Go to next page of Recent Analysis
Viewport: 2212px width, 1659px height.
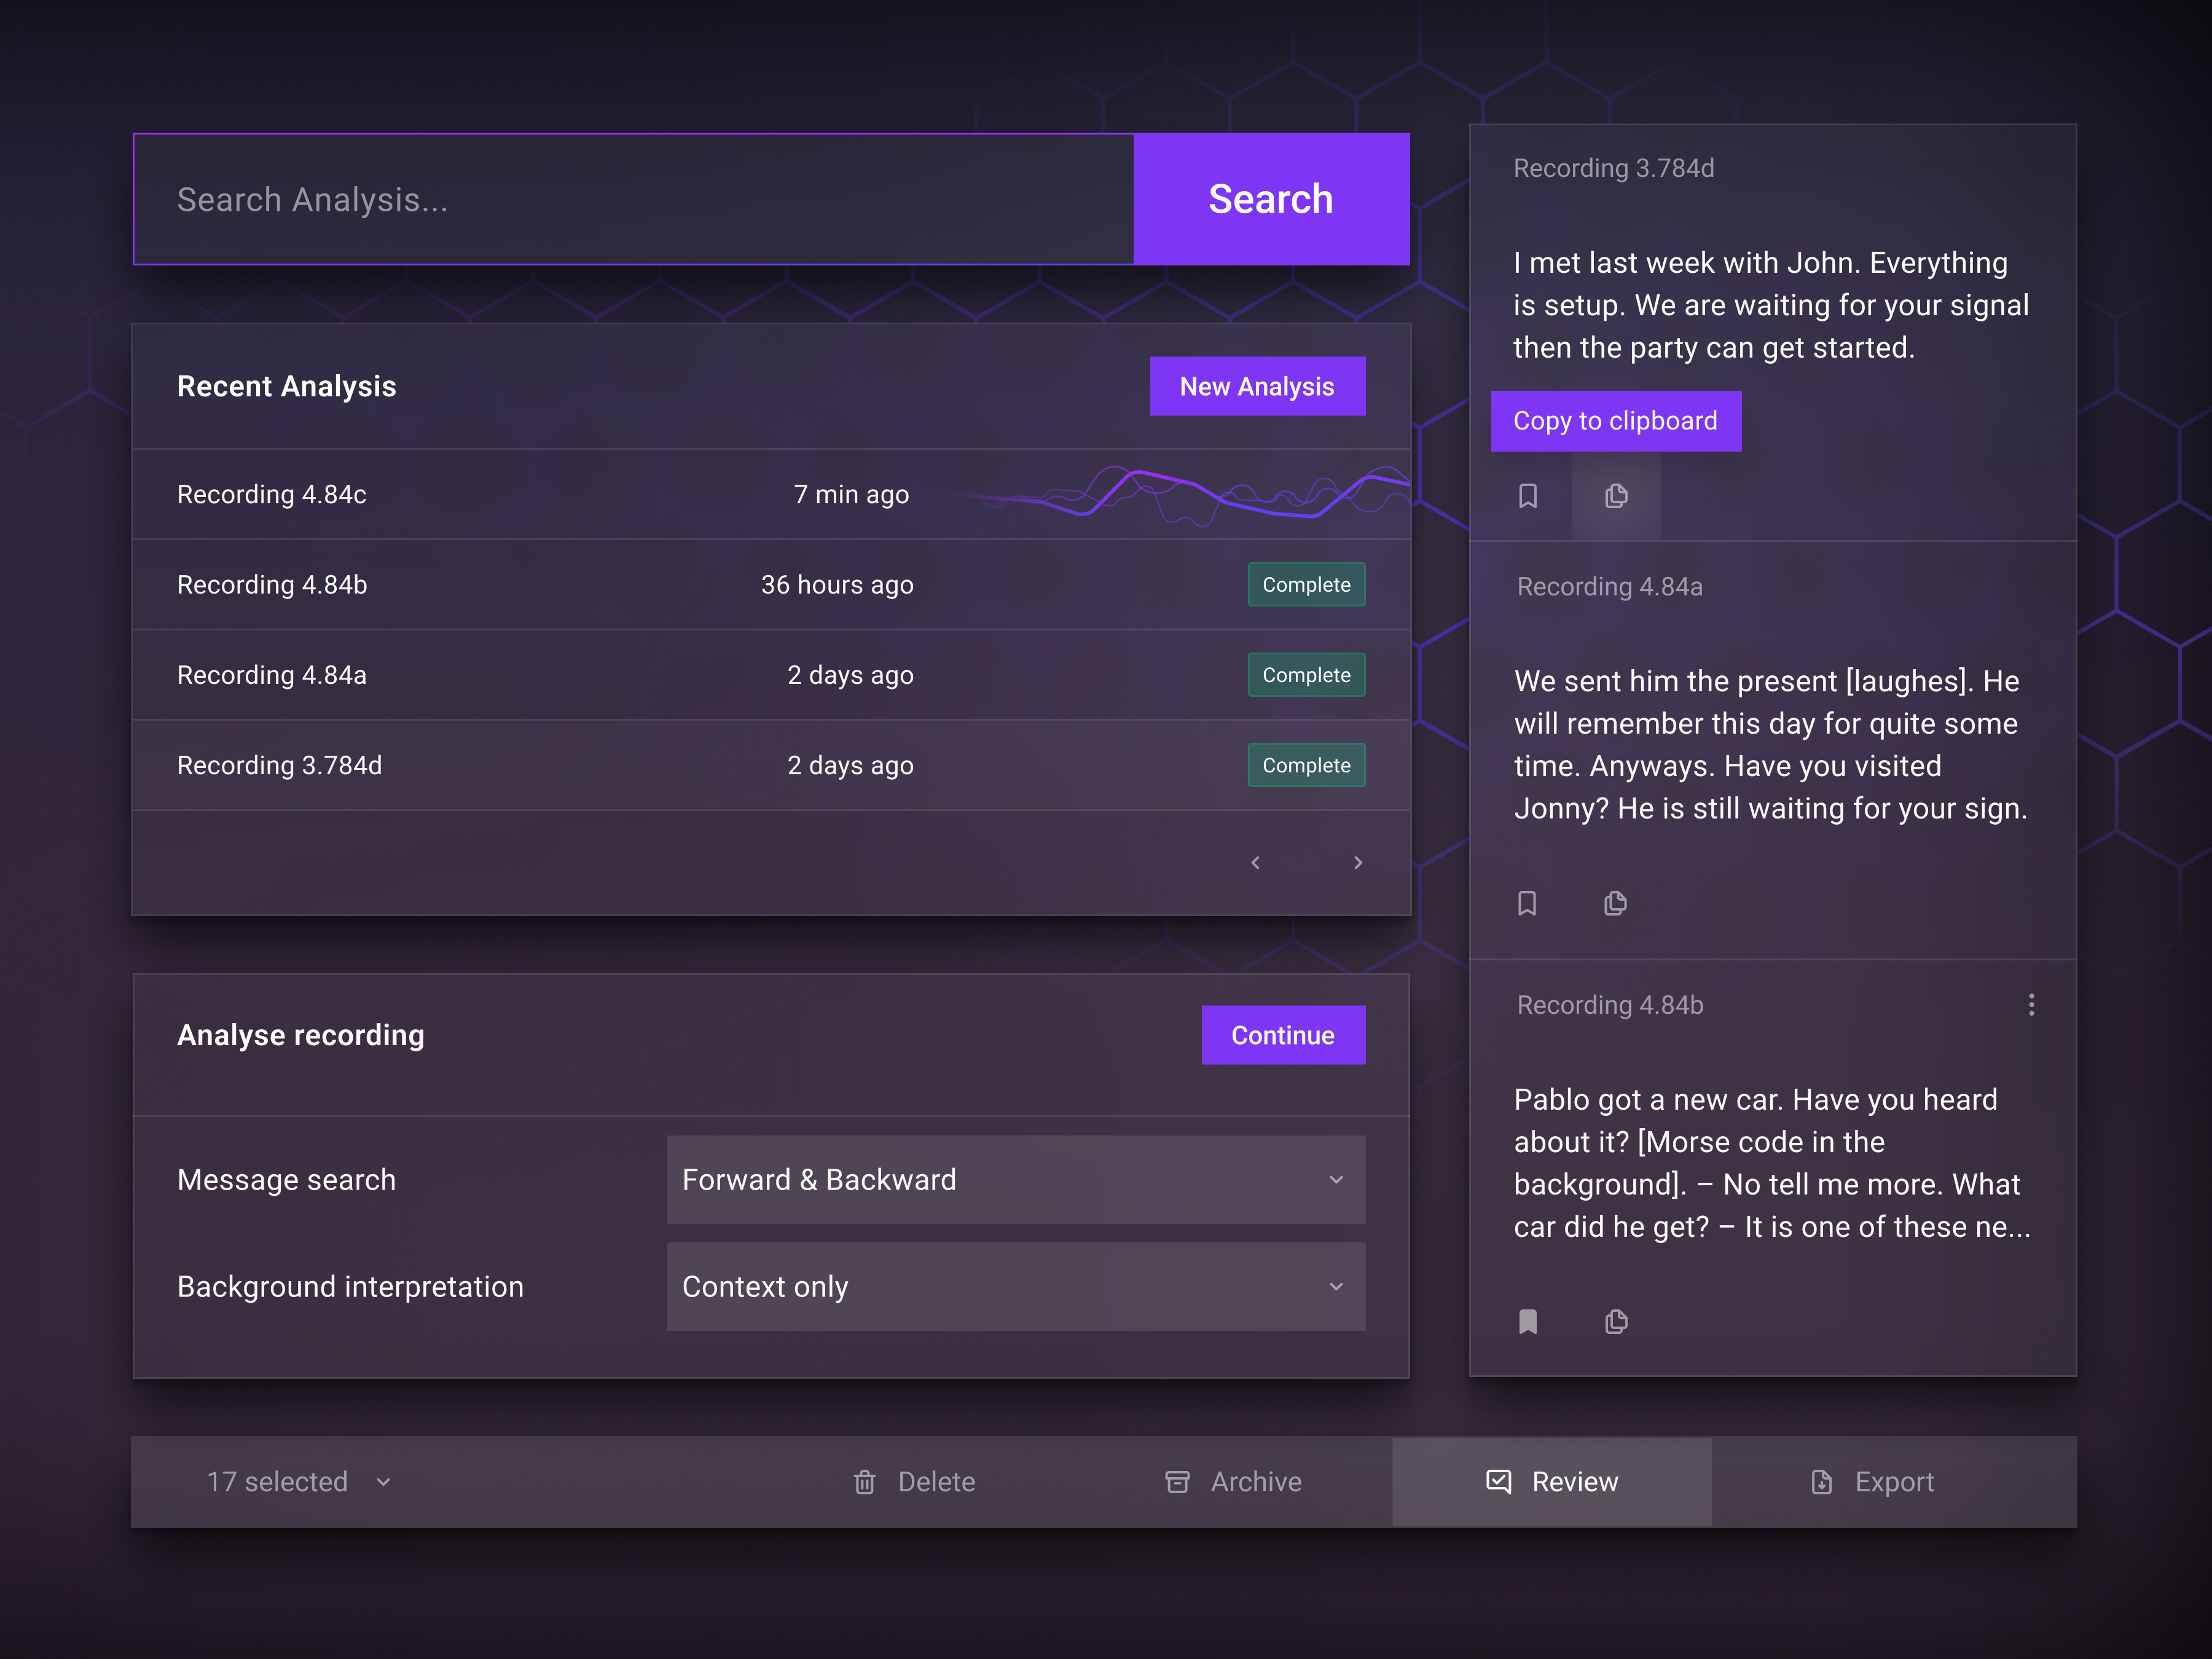(1358, 863)
